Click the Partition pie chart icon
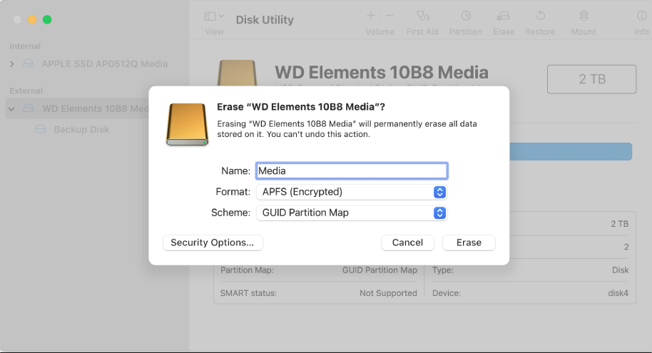 pyautogui.click(x=465, y=16)
